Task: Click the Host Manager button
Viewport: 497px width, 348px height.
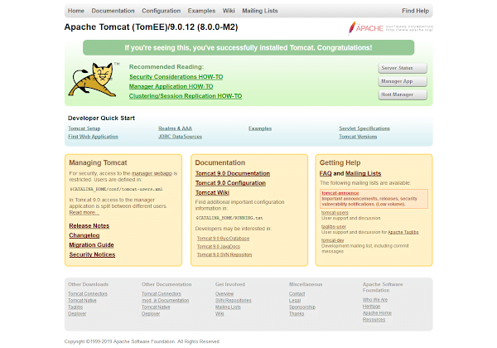Action: (403, 94)
